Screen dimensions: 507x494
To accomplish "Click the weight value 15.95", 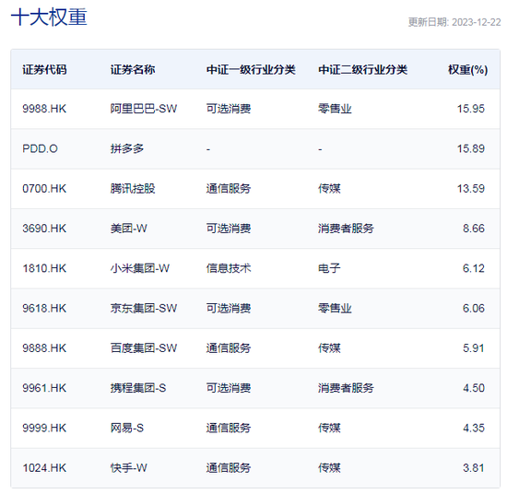I will [x=471, y=109].
